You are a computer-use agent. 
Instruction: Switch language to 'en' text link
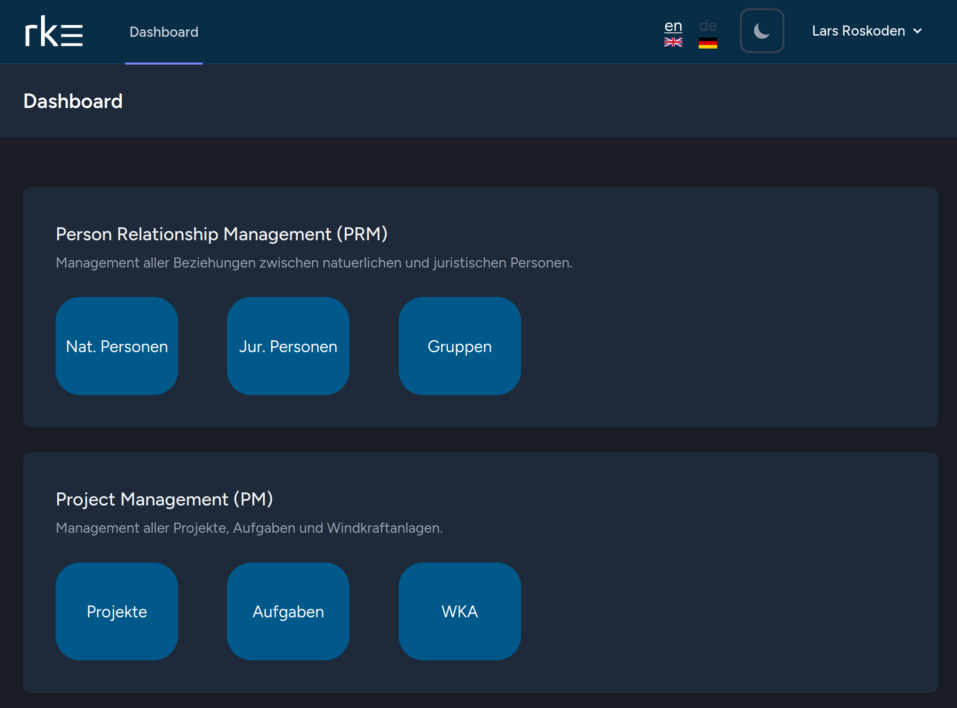[x=673, y=26]
